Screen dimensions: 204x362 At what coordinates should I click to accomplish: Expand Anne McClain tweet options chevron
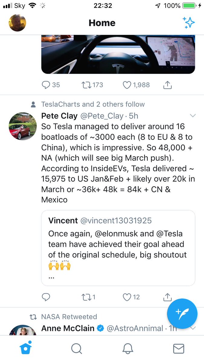pyautogui.click(x=192, y=328)
